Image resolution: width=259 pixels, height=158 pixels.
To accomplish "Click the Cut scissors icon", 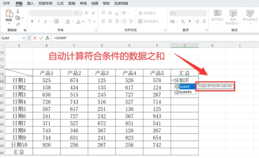I will coord(18,12).
